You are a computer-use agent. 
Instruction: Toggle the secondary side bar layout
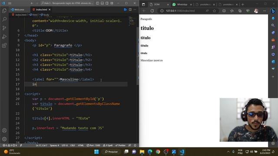click(x=107, y=3)
